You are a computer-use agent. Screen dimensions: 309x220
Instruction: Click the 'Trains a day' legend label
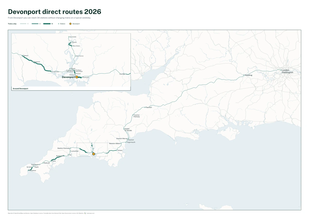click(x=12, y=24)
